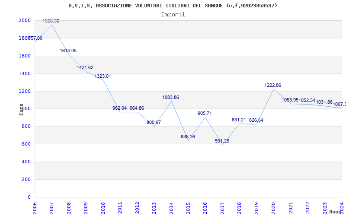The height and width of the screenshot is (216, 346).
Task: Click the y-axis value 1200
Action: coord(25,91)
